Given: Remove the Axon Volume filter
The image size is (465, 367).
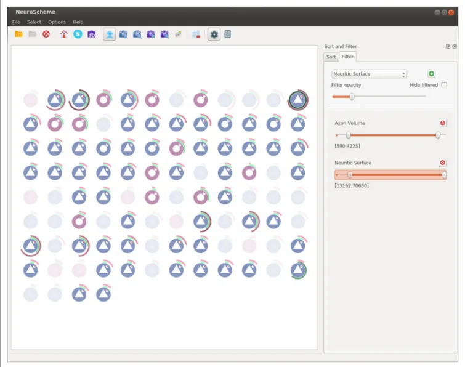Looking at the screenshot, I should tap(442, 123).
